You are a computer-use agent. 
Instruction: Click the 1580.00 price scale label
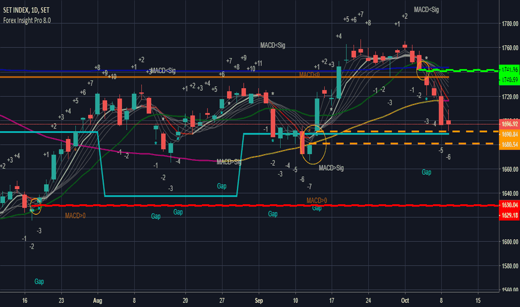tap(510, 266)
